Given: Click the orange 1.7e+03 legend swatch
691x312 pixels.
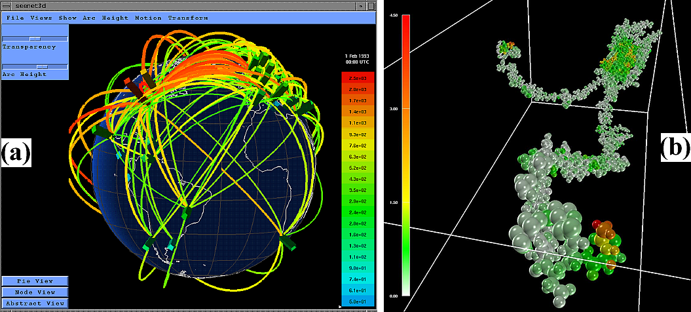Looking at the screenshot, I should (357, 100).
